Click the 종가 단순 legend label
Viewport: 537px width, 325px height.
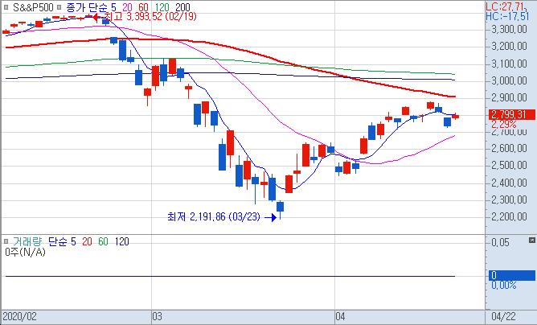(88, 7)
